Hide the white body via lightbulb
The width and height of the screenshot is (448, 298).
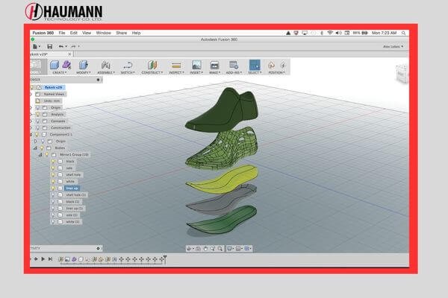[x=53, y=181]
